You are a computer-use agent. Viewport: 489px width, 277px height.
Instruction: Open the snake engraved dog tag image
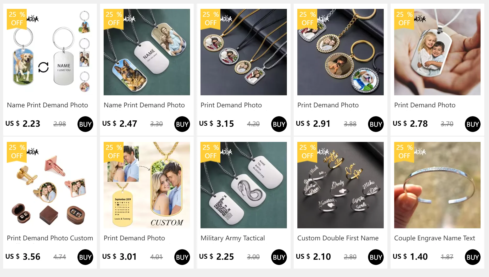point(244,185)
